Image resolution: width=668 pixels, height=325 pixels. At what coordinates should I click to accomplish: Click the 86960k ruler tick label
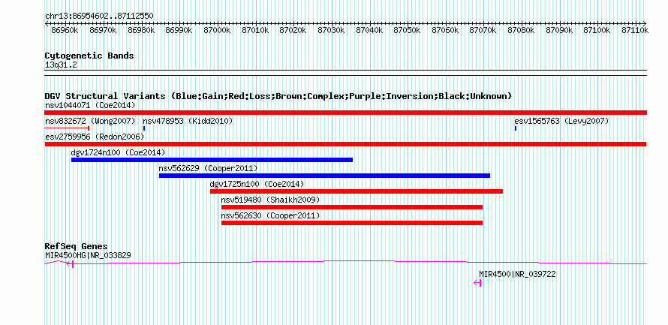tap(65, 30)
